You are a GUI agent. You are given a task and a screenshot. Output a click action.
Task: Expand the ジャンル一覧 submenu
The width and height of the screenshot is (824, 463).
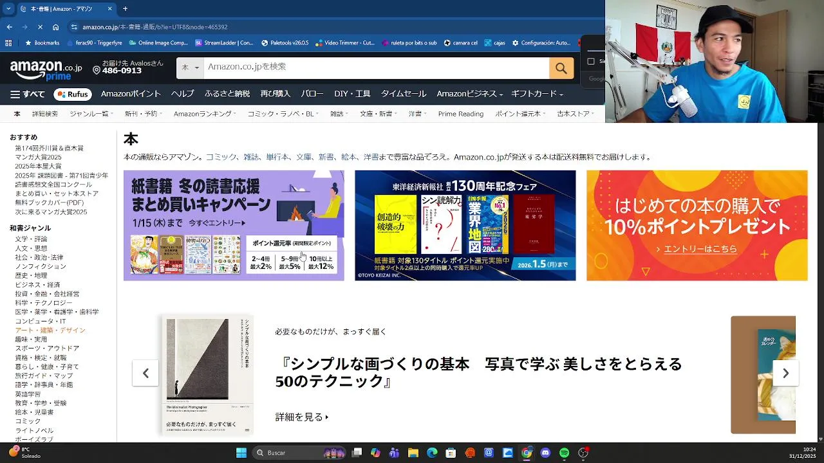click(x=91, y=114)
